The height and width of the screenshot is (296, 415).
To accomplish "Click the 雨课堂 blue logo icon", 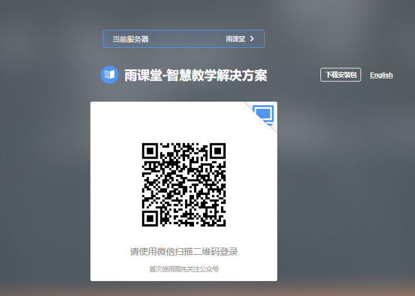I will point(110,75).
